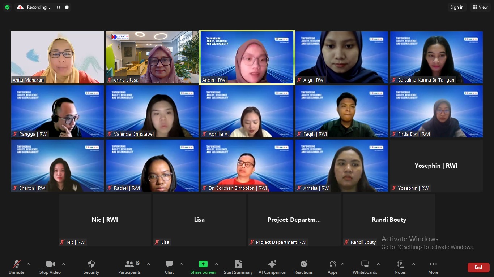Open the Reactions menu
Viewport: 494px width, 277px height.
pos(303,267)
